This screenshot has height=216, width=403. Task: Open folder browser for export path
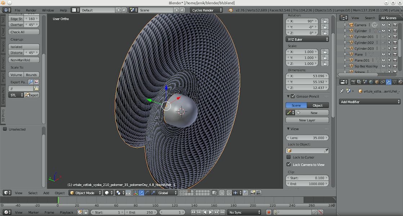(x=36, y=88)
